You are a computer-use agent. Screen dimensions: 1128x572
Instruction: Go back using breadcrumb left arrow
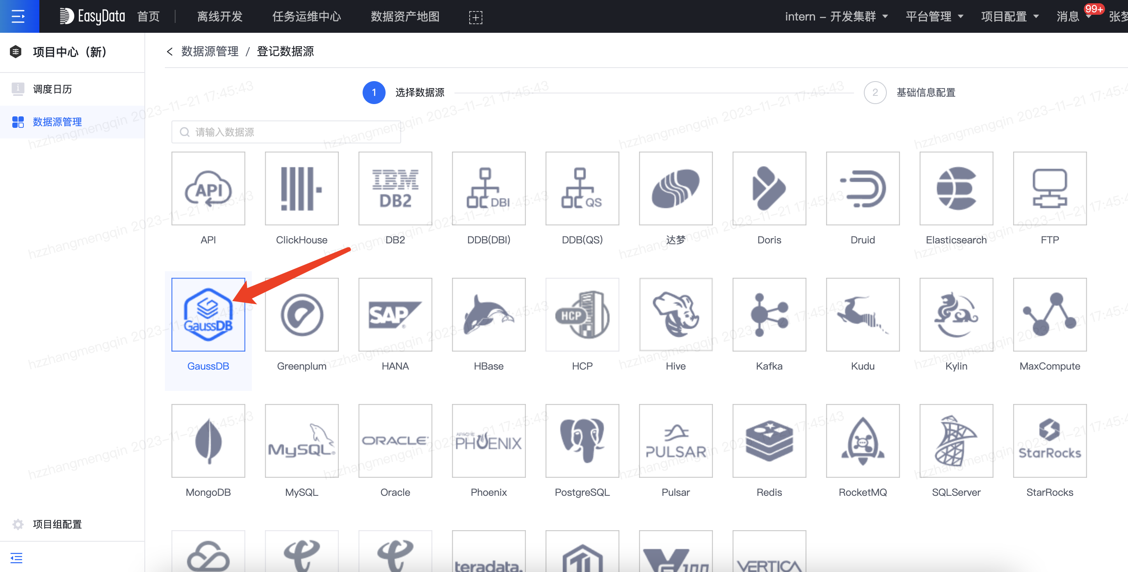(170, 52)
